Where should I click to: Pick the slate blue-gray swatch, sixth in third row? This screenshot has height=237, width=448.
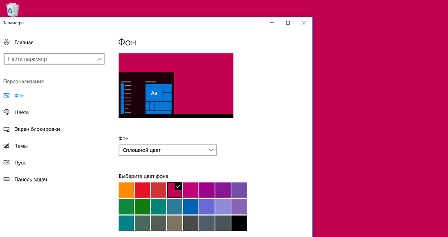click(207, 223)
